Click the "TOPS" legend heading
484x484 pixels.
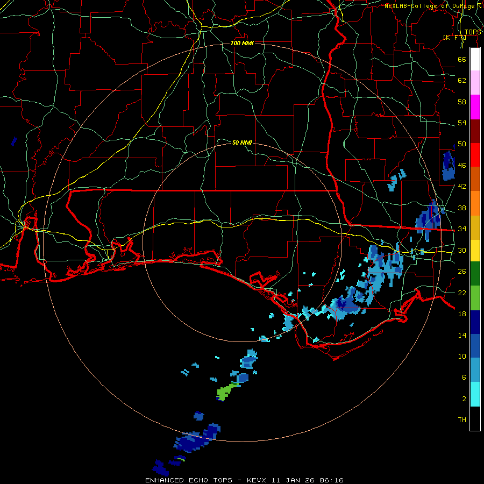click(473, 32)
